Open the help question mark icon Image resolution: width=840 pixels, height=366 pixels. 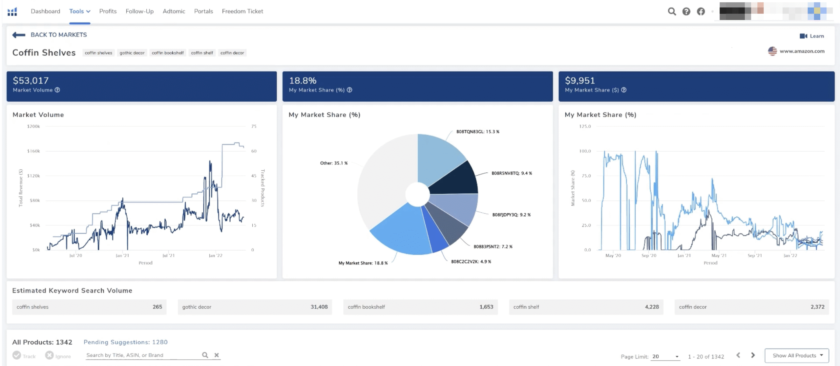pyautogui.click(x=686, y=11)
